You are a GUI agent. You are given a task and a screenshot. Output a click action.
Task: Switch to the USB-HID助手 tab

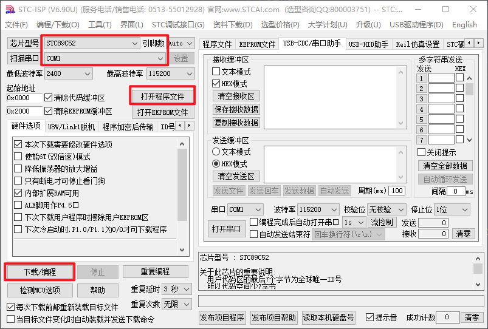(x=368, y=44)
